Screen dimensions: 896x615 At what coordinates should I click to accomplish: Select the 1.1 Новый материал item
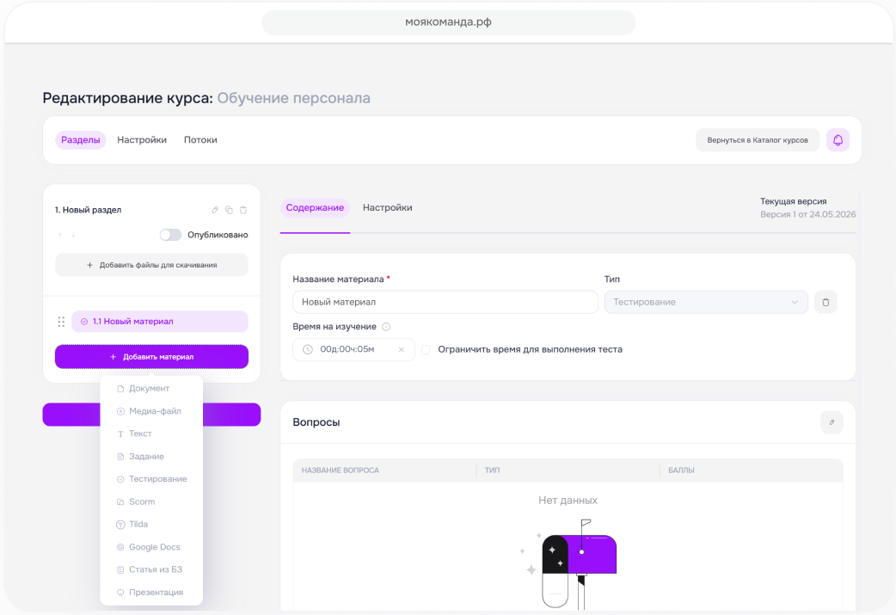point(159,321)
